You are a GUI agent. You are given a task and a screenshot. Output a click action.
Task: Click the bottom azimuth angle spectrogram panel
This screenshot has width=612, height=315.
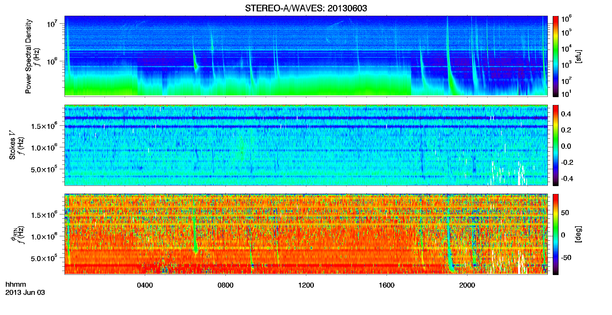coord(306,234)
